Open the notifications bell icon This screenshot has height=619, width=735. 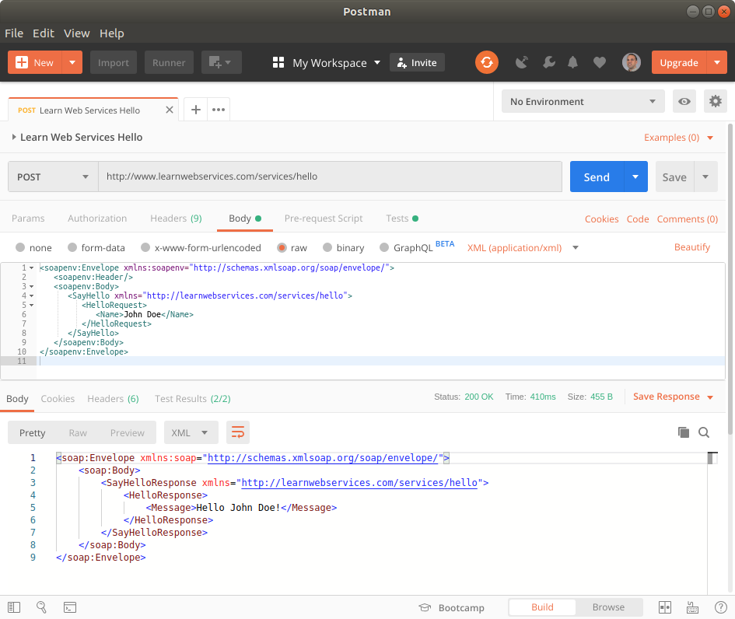(x=572, y=62)
